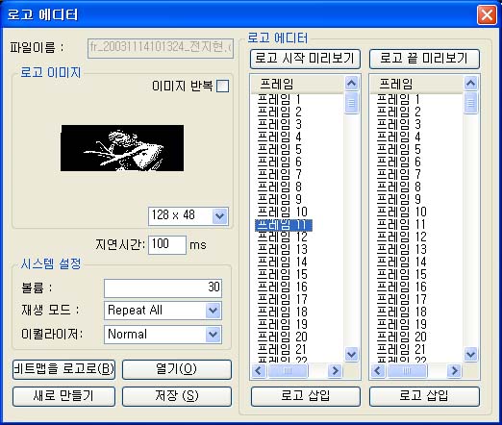Select 프레임 10 in the right list

[x=402, y=212]
